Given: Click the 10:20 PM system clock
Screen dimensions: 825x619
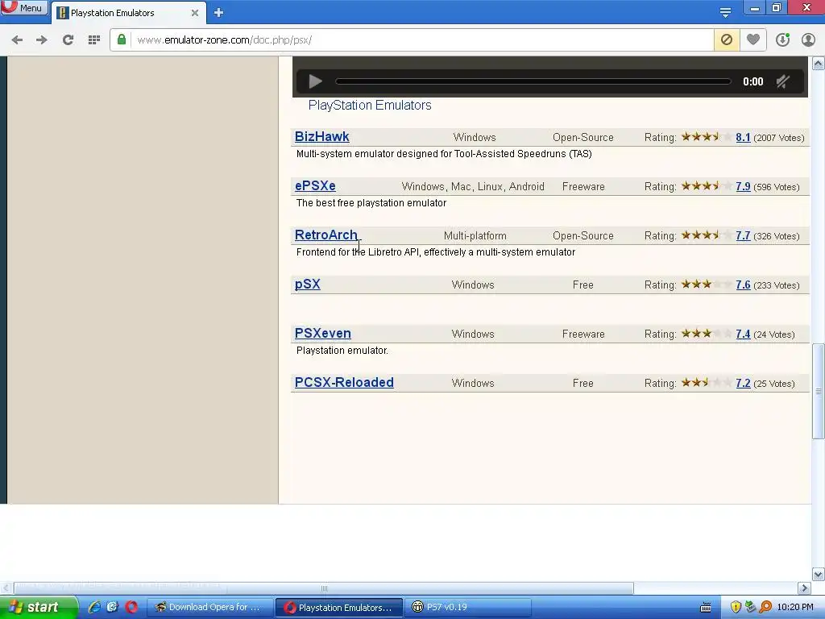Looking at the screenshot, I should point(795,608).
